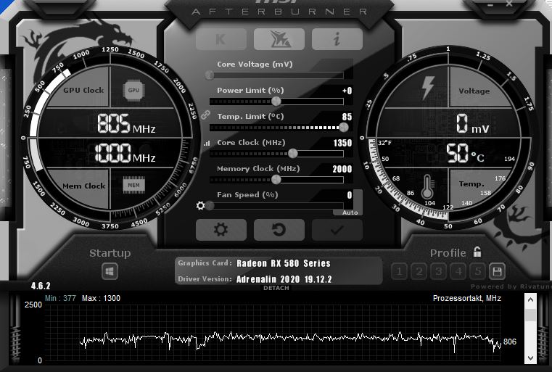552x372 pixels.
Task: Select profile slot 4
Action: (x=458, y=271)
